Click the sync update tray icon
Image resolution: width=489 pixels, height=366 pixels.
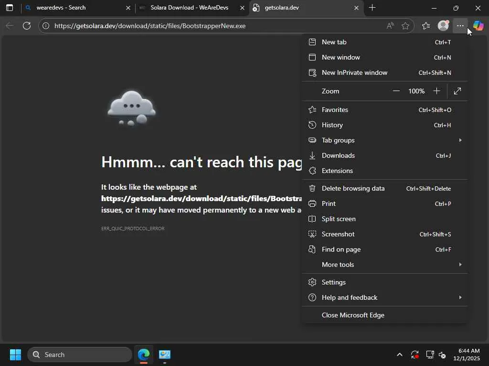(x=415, y=355)
